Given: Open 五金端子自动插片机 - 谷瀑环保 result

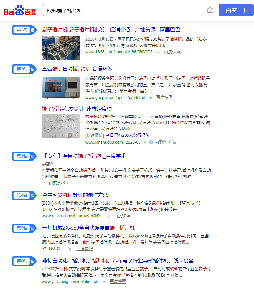Looking at the screenshot, I should point(77,69).
